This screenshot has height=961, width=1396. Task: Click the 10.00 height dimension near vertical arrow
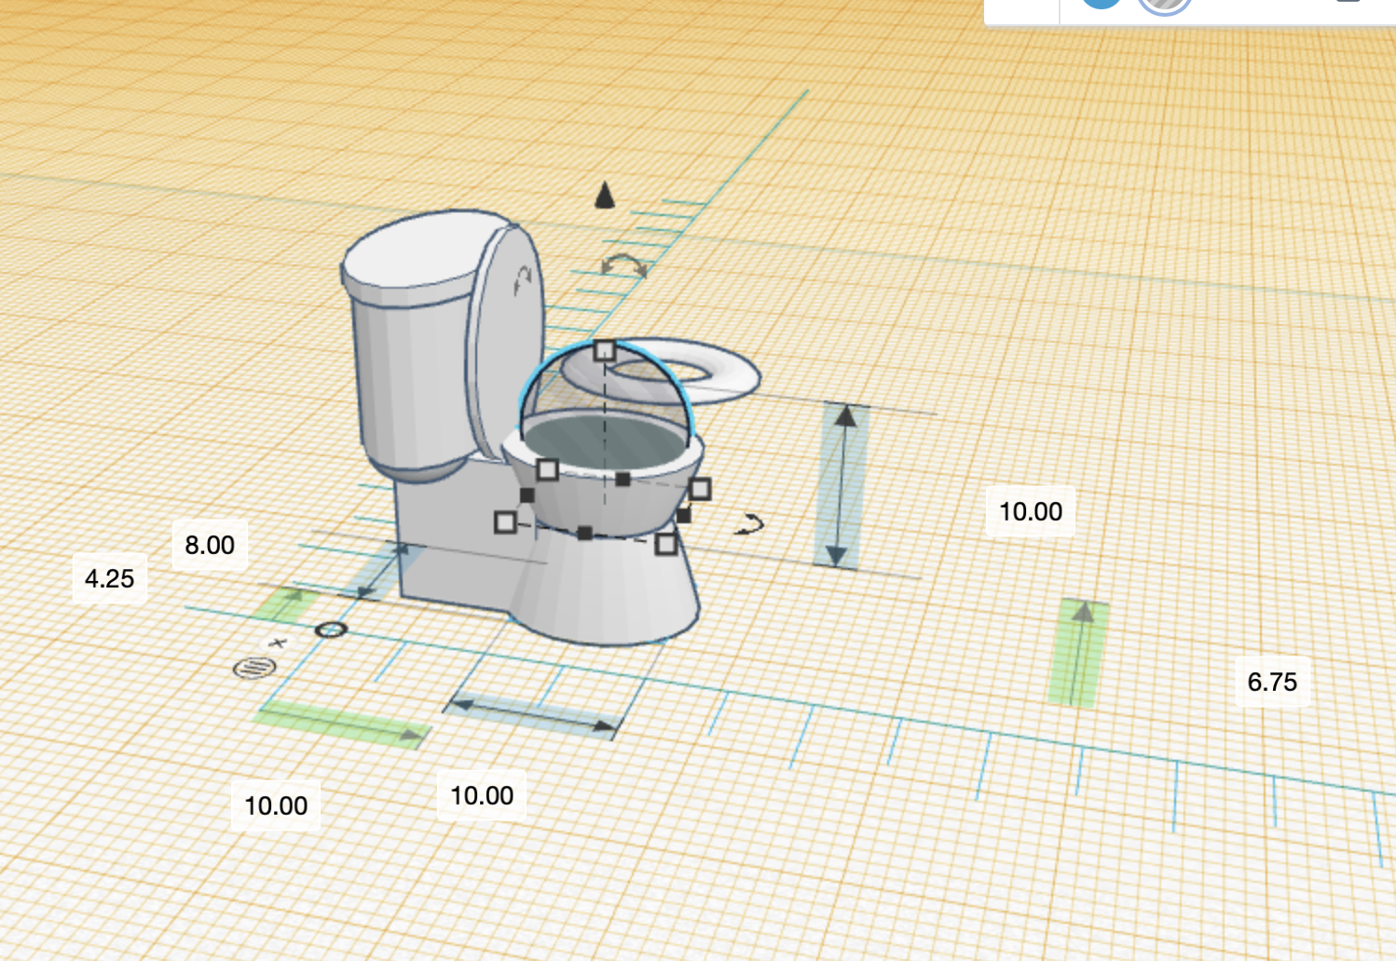[1031, 511]
